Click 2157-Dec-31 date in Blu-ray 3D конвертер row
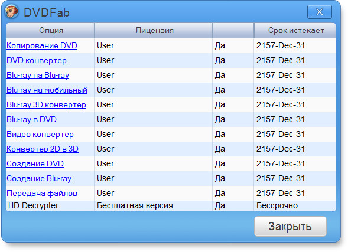This screenshot has height=252, width=348. click(x=281, y=104)
